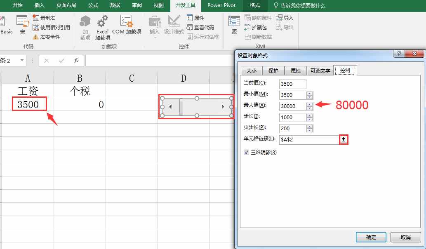Decrease the minimum value (最小值) spinner
Viewport: 426px width, 249px height.
point(309,97)
